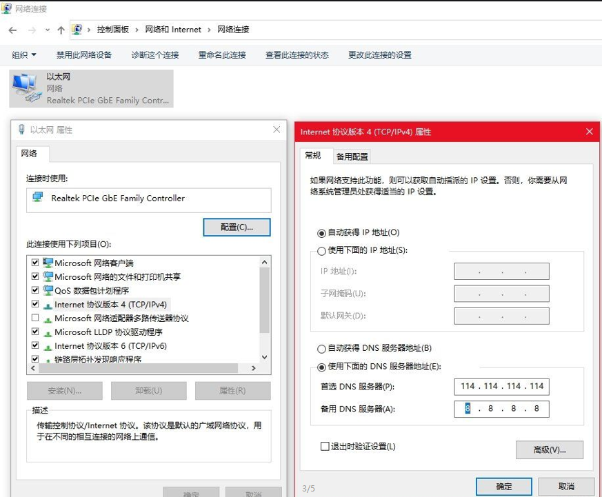Uncheck QoS 数据包计划程序

[x=37, y=290]
